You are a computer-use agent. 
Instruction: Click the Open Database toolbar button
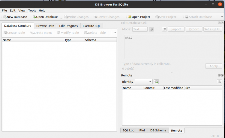coord(45,17)
